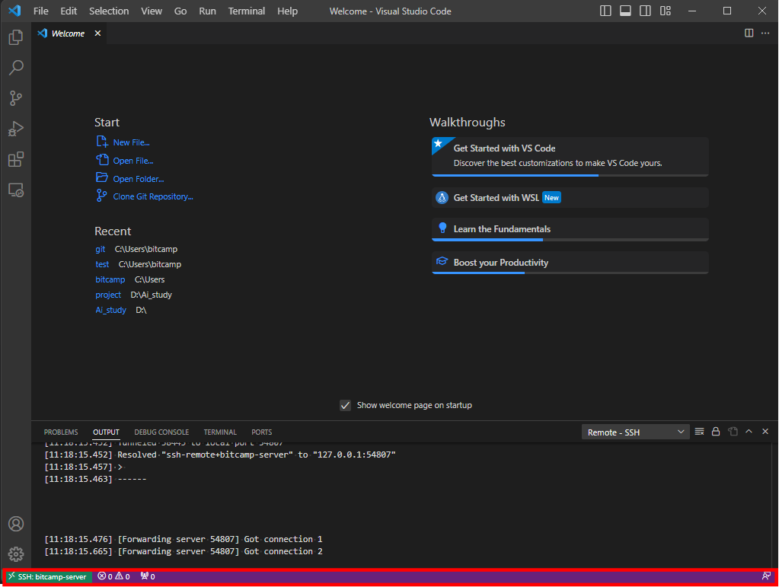The height and width of the screenshot is (587, 779).
Task: Show forwarded ports status item
Action: pyautogui.click(x=148, y=576)
